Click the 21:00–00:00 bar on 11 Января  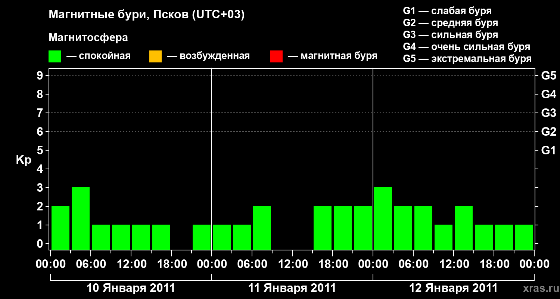click(x=363, y=228)
